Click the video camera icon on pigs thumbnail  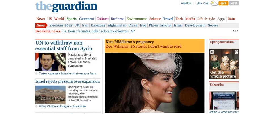pyautogui.click(x=212, y=52)
